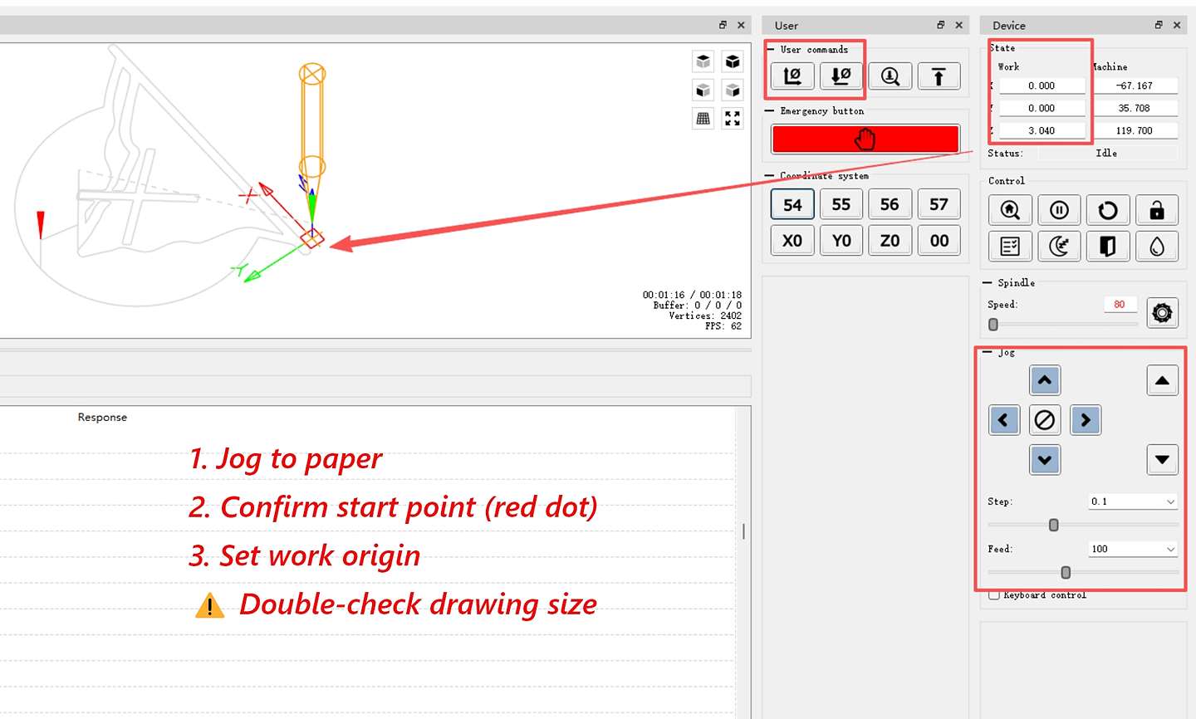Click the zero Z user command button
Screen dimensions: 1196x719
pos(841,76)
